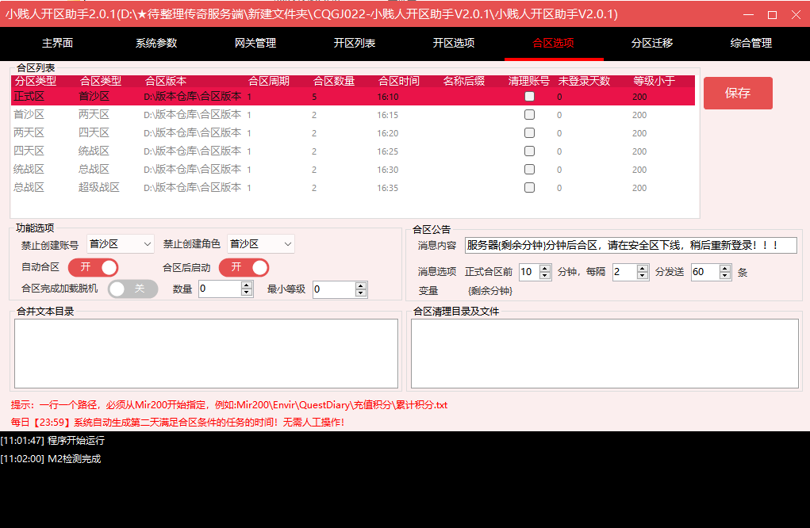Viewport: 810px width, 528px height.
Task: Open the 系统参数 tab
Action: coord(156,44)
